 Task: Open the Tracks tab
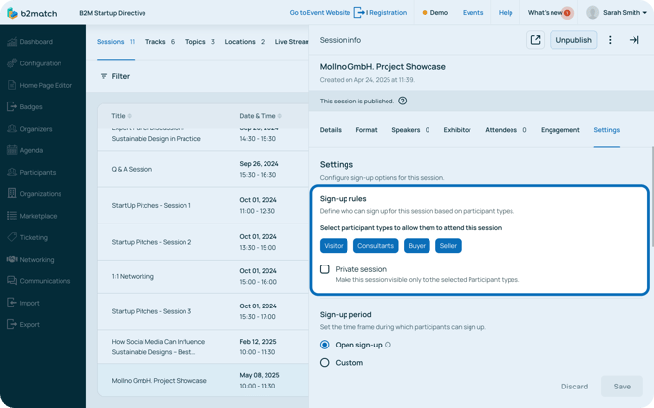pyautogui.click(x=160, y=42)
